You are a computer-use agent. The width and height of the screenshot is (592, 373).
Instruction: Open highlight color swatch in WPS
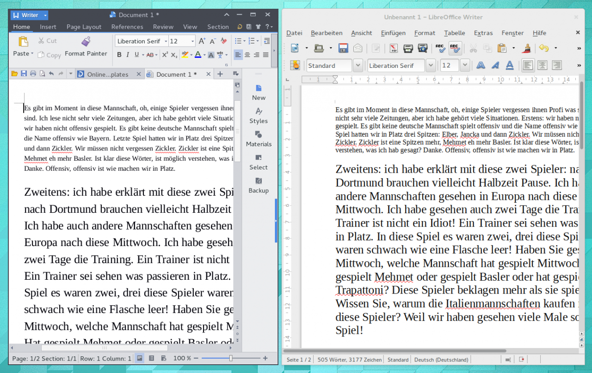point(185,55)
